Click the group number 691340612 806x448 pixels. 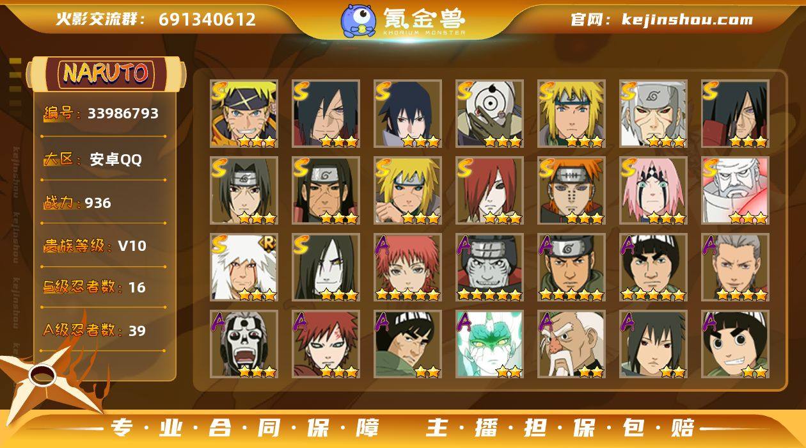coord(207,20)
